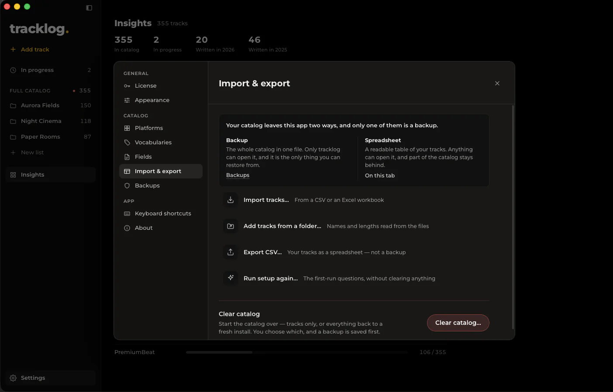Click the clock icon beside In progress
613x392 pixels.
(13, 70)
